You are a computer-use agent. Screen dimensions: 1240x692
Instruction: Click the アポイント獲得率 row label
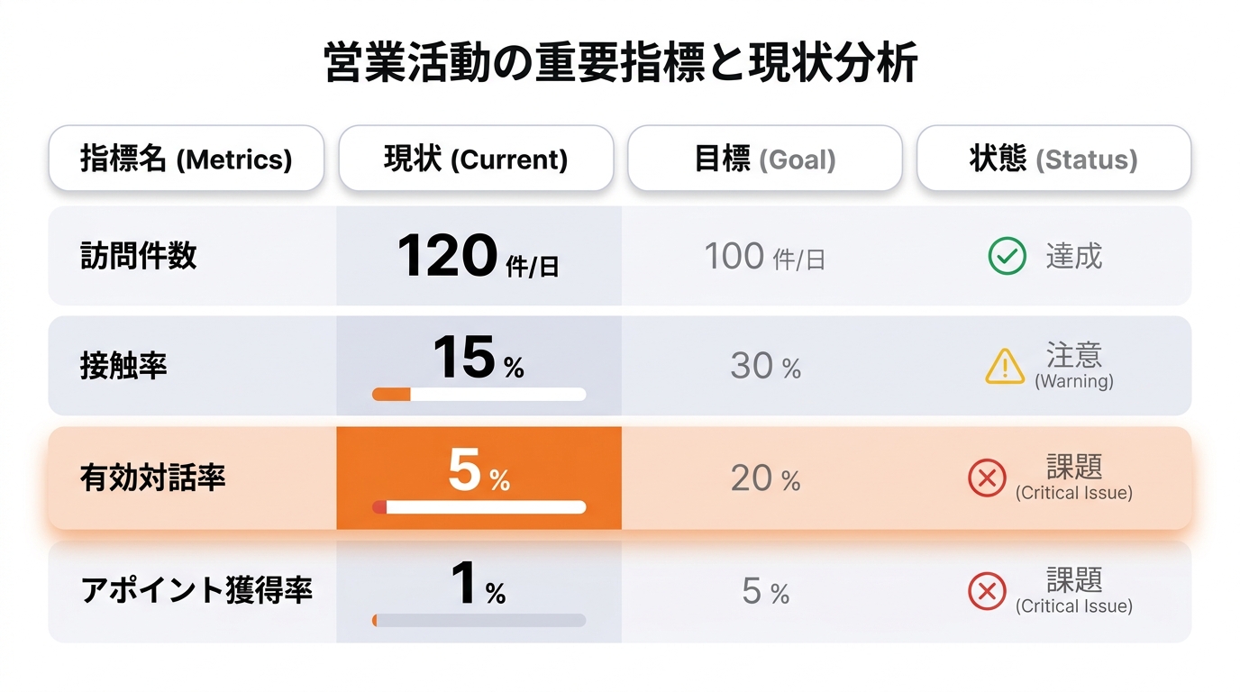[x=196, y=591]
